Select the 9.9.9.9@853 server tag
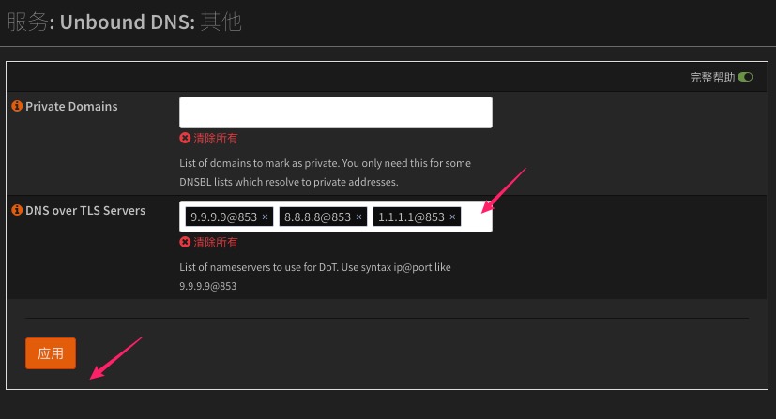This screenshot has width=776, height=419. coord(222,217)
